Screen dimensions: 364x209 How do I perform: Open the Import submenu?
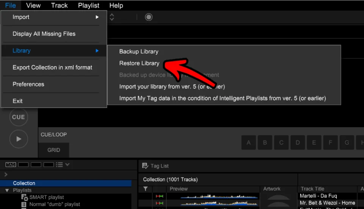(54, 17)
